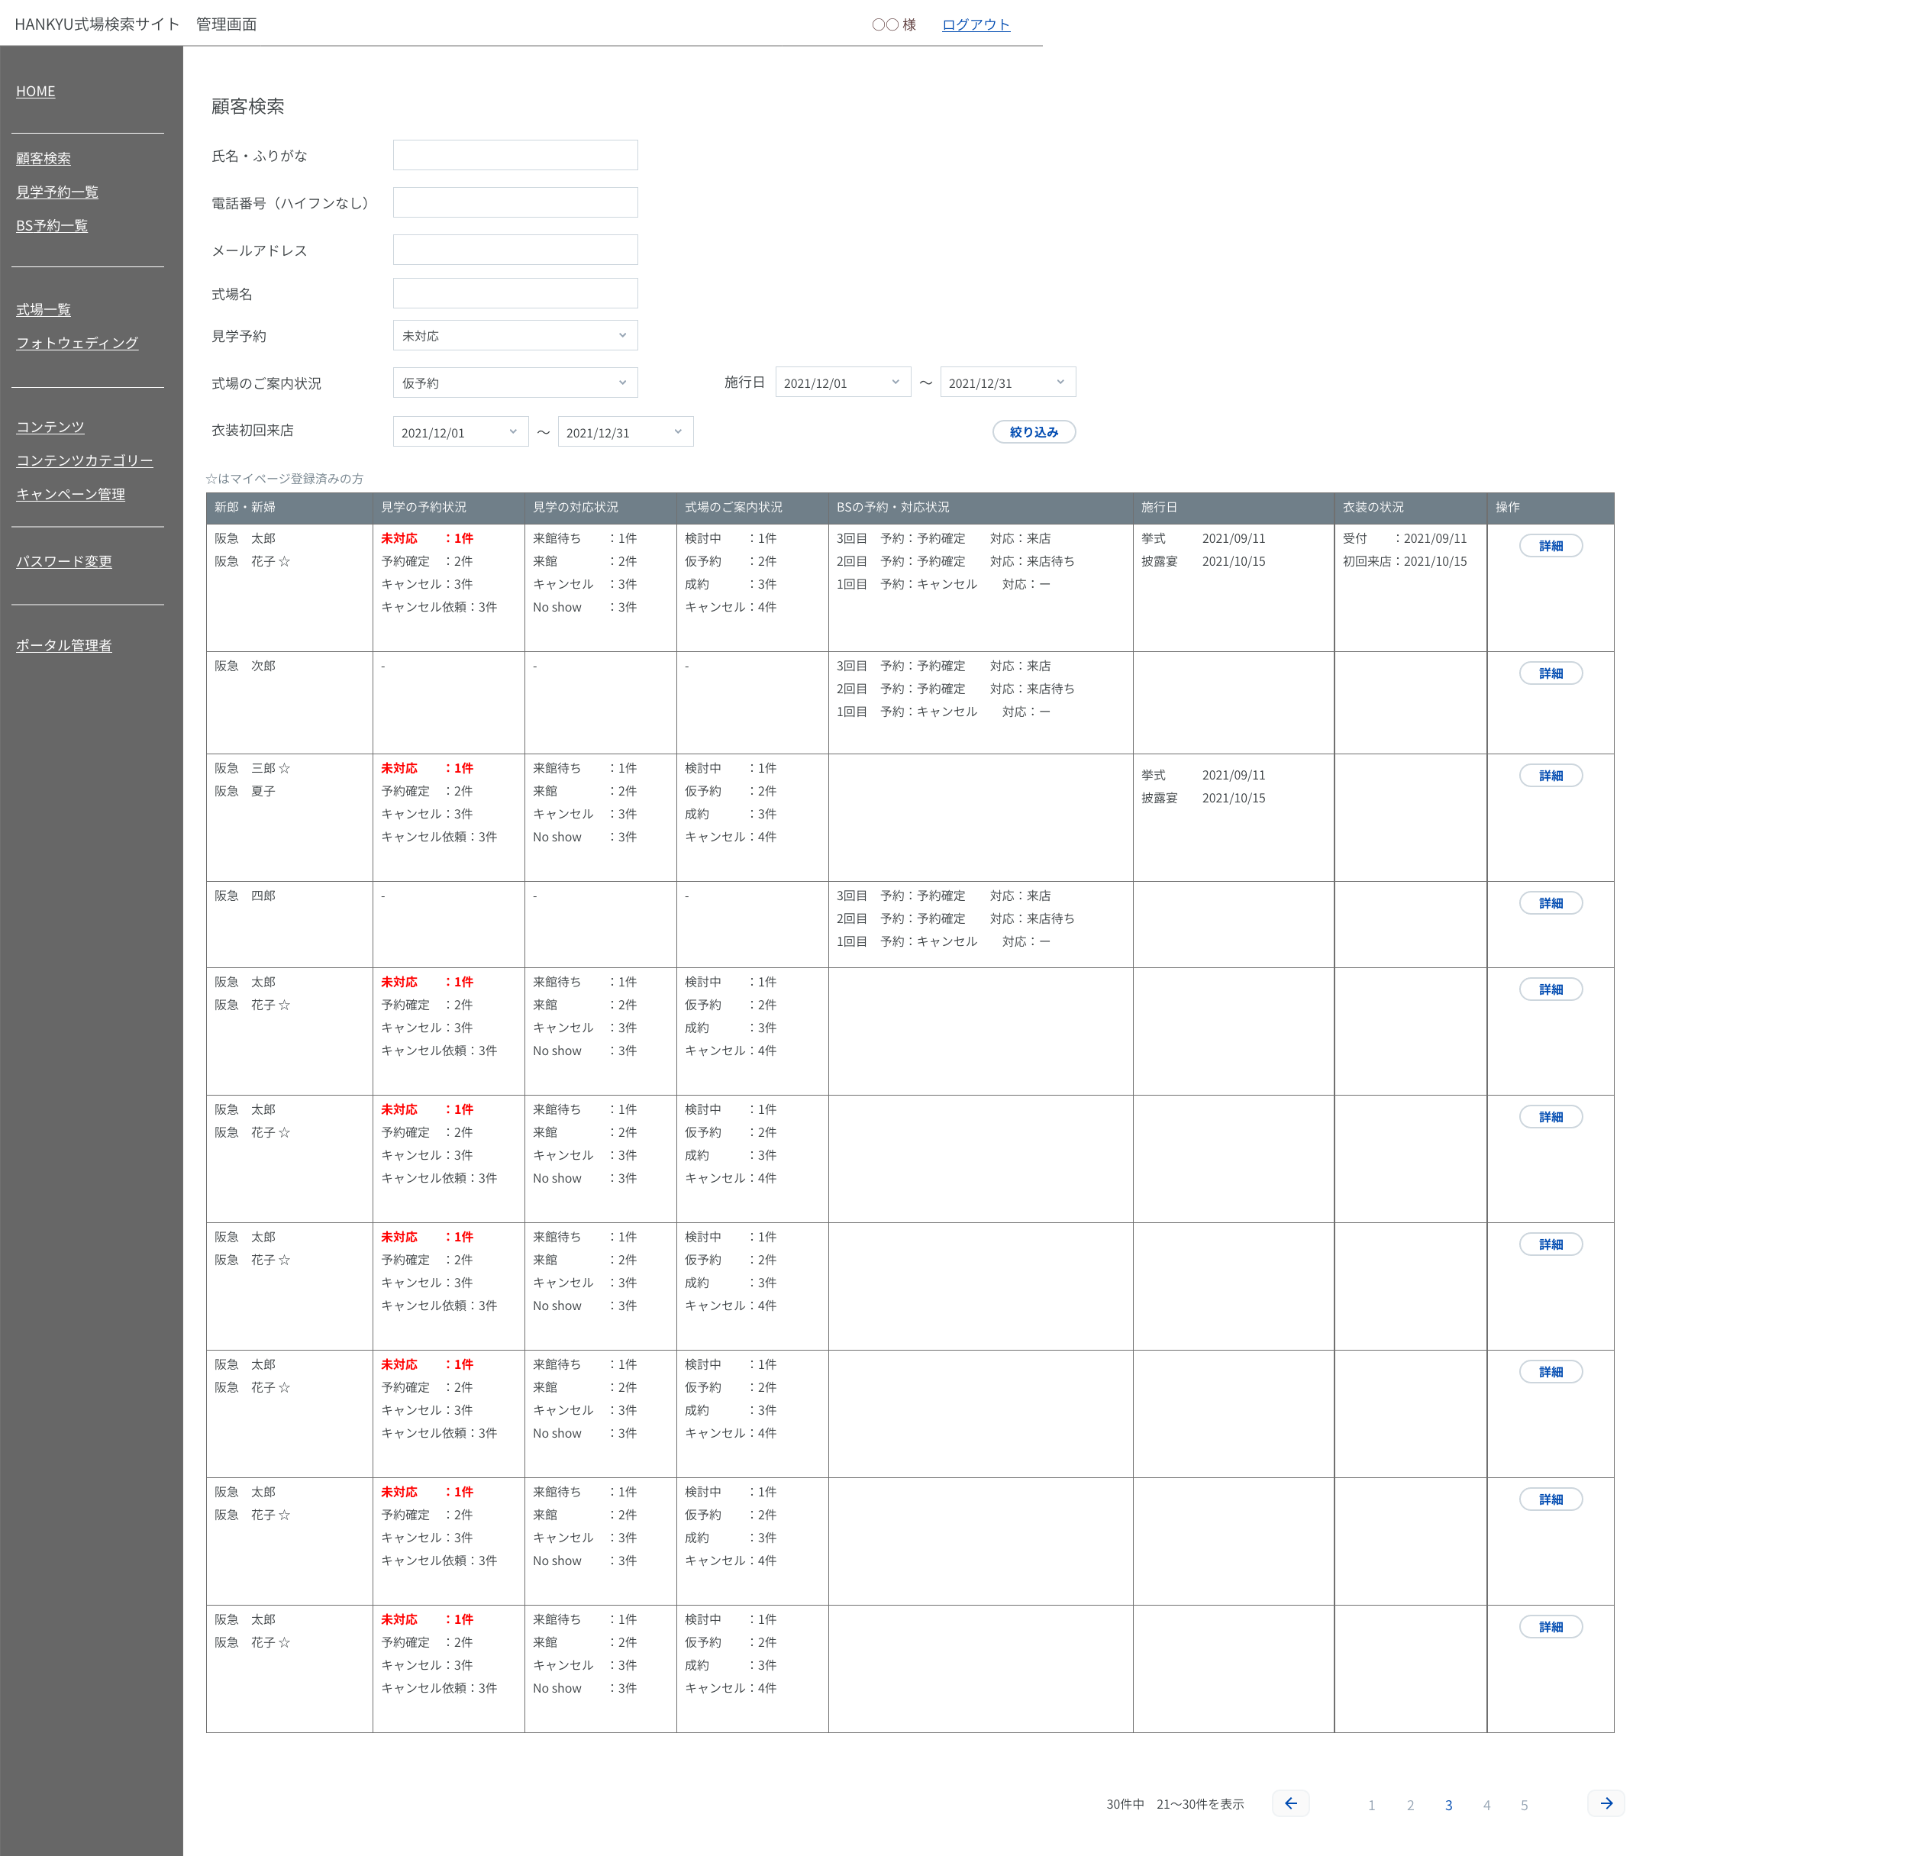Open the 衣装初回来店 end date dropdown
Viewport: 1917px width, 1856px height.
tap(625, 432)
